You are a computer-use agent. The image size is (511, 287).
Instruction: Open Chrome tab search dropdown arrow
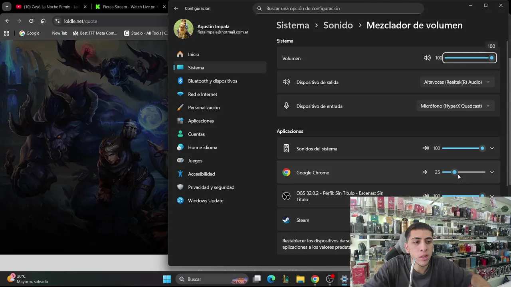pos(6,7)
